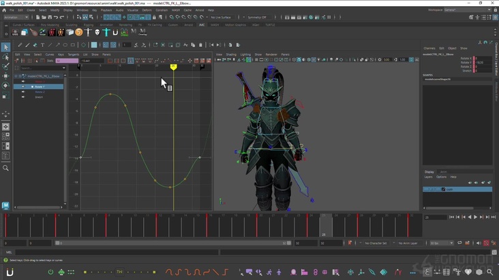Click the BAKE shelf icon
This screenshot has width=499, height=280.
(x=15, y=32)
